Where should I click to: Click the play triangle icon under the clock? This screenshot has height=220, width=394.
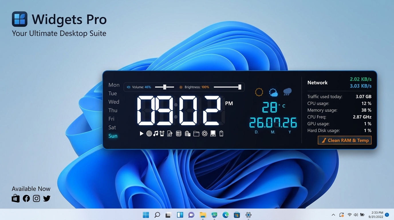[x=141, y=133]
